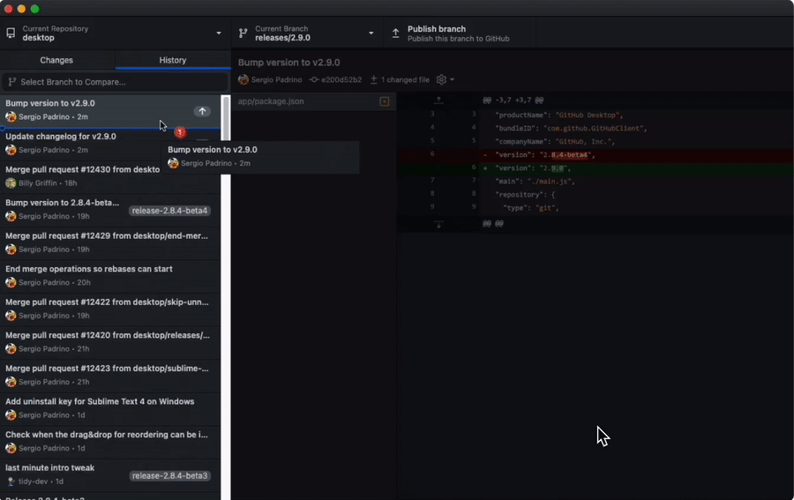
Task: Expand diff downward below line 9
Action: pos(439,224)
